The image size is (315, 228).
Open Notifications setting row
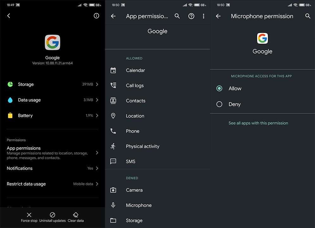coord(52,168)
